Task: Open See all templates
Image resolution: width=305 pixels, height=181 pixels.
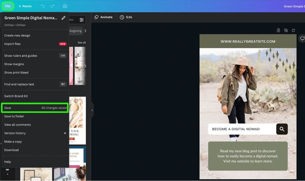Action: pyautogui.click(x=81, y=42)
